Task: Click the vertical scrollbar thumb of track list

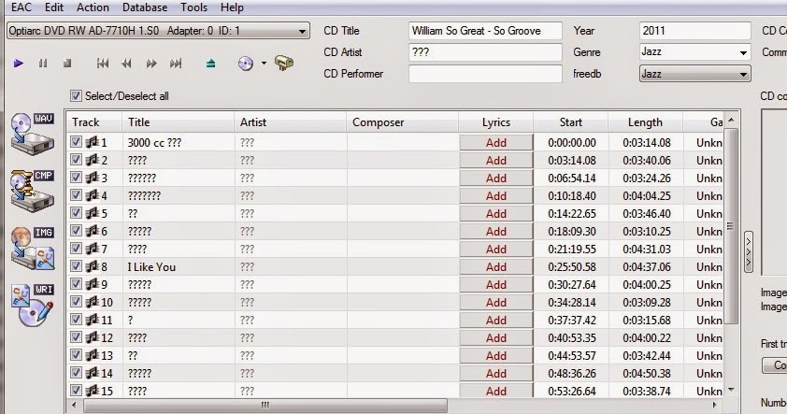Action: tap(731, 226)
